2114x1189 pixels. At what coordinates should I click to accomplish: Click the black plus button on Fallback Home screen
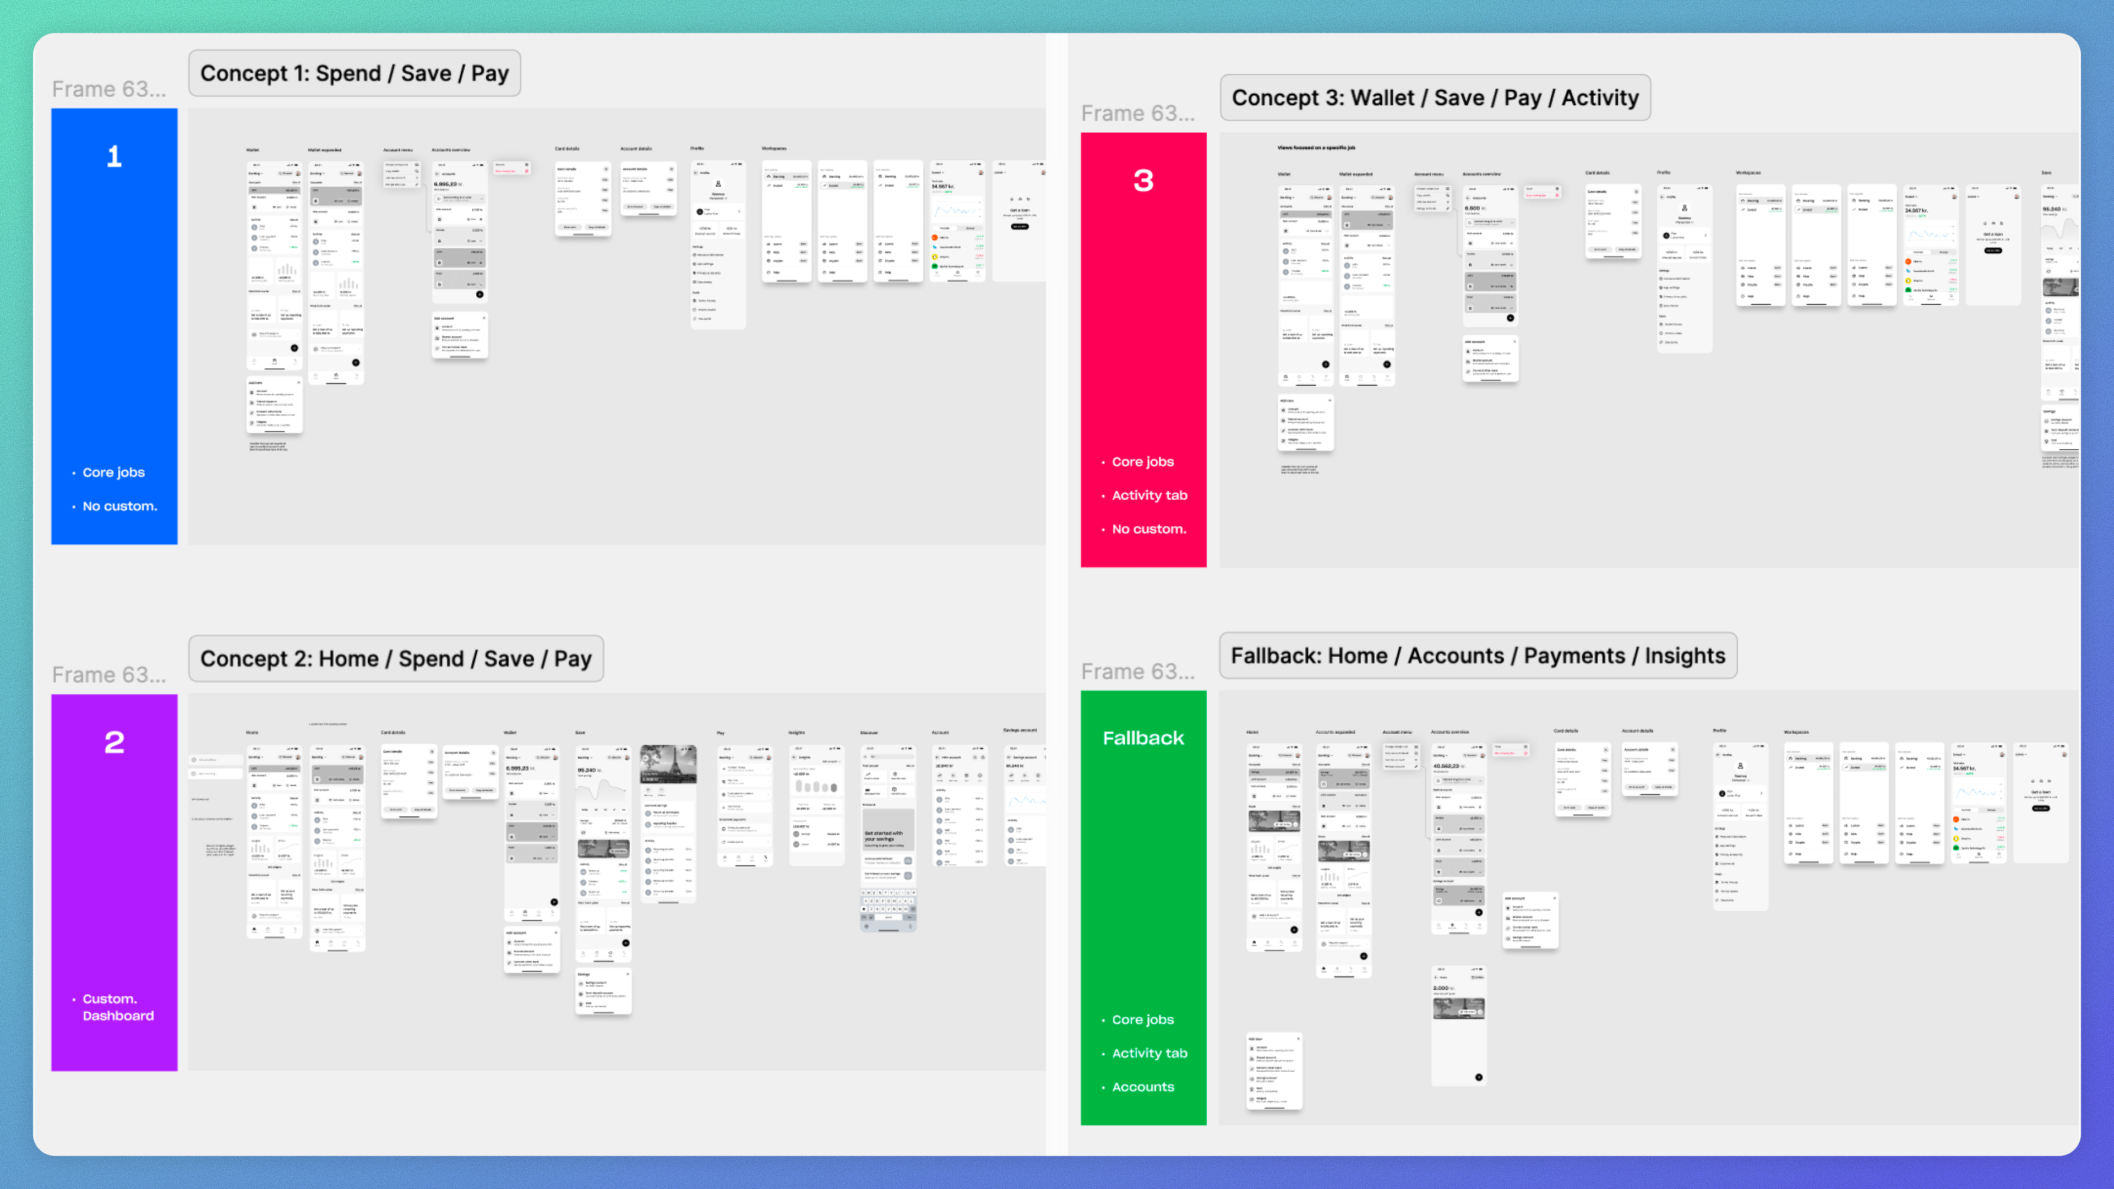(1294, 930)
